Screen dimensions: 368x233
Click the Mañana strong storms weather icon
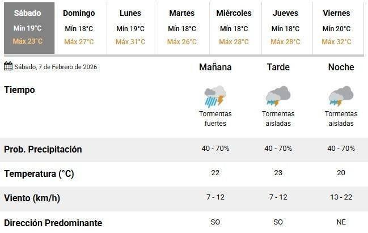pyautogui.click(x=215, y=96)
